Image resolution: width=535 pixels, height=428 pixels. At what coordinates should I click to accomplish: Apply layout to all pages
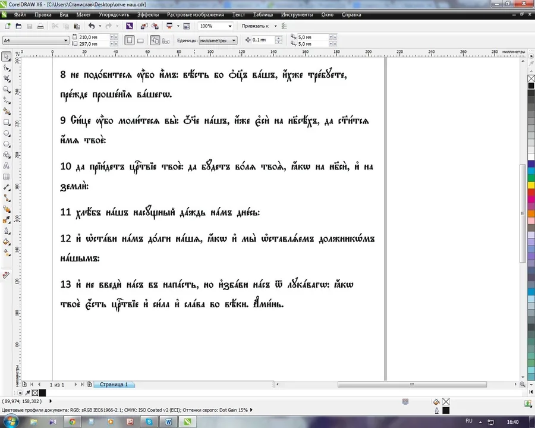click(x=155, y=40)
